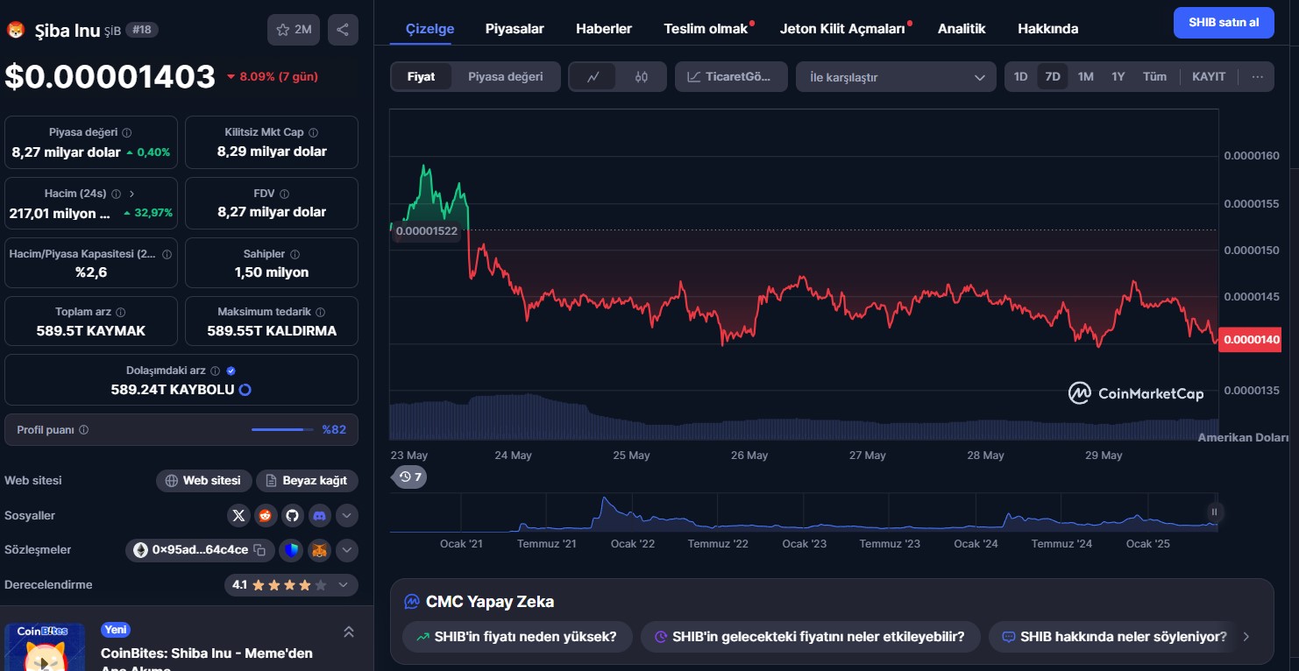Show more CMC Yapay Zeka questions arrow
This screenshot has height=671, width=1299.
point(1246,637)
